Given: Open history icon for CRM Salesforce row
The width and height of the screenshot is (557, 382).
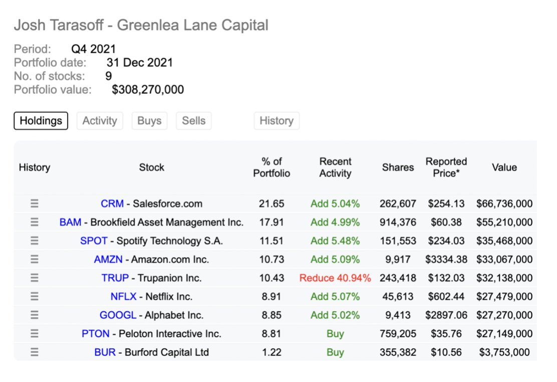Looking at the screenshot, I should (x=35, y=204).
